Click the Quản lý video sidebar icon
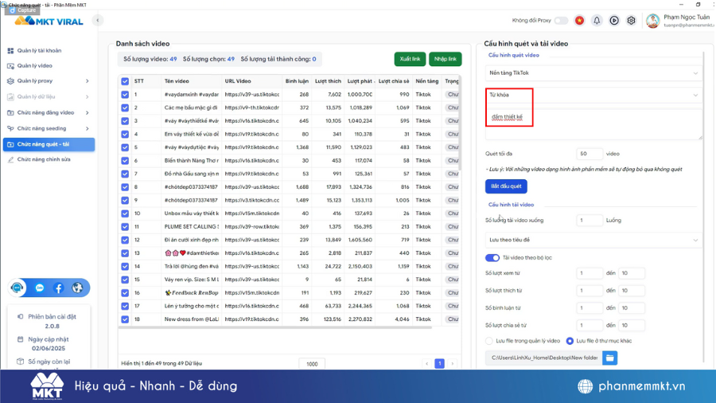Image resolution: width=716 pixels, height=403 pixels. (10, 66)
